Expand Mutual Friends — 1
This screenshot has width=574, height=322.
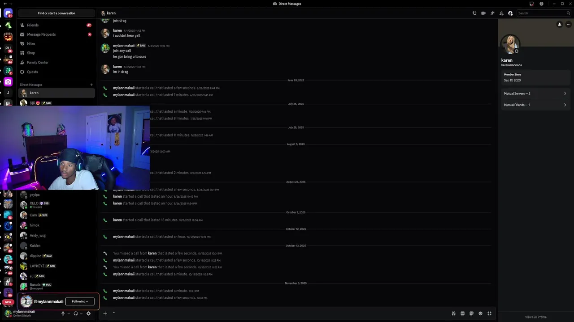click(x=535, y=105)
